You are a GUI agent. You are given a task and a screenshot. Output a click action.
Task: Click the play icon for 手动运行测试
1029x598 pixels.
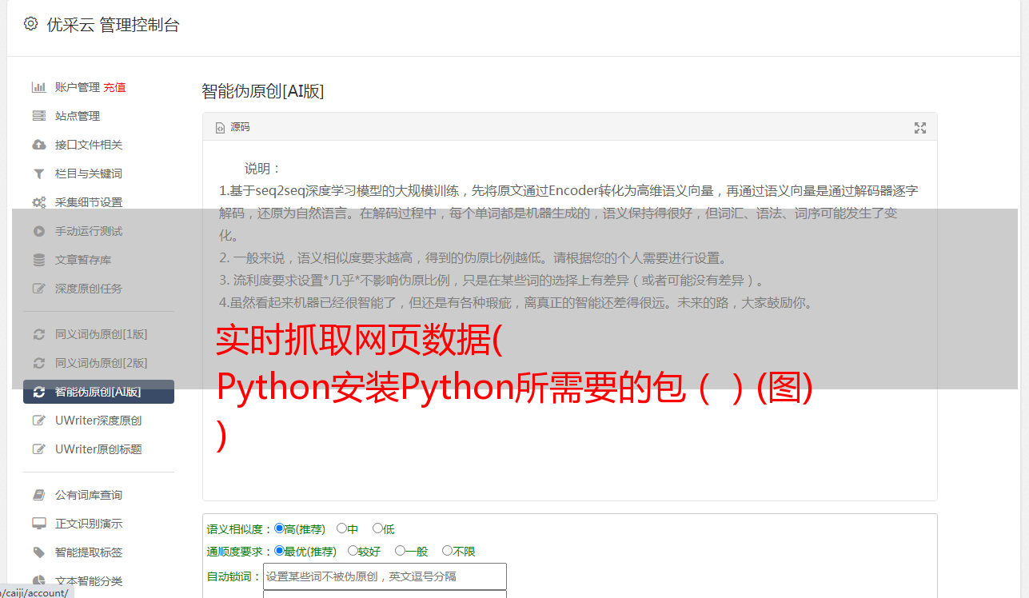coord(38,231)
